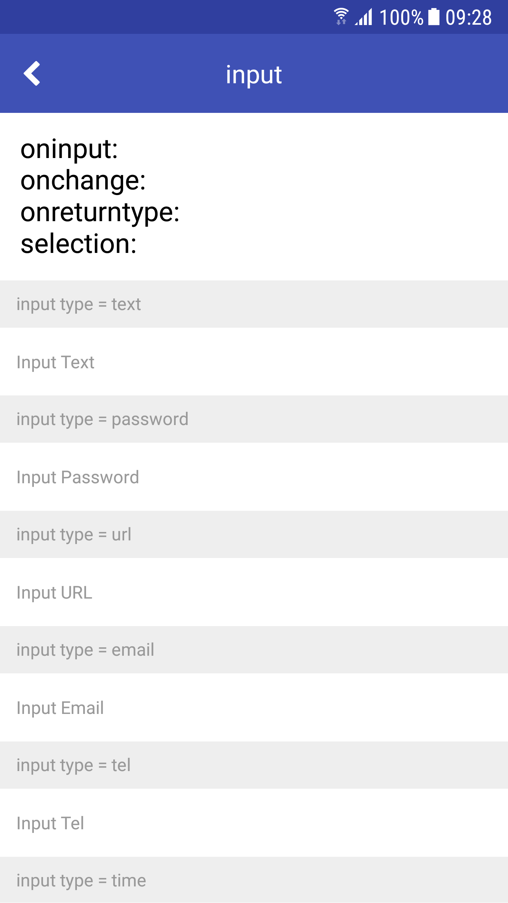Tap the 'selection:' output label
The image size is (508, 903).
(x=78, y=244)
